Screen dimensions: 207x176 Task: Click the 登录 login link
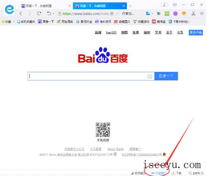[169, 32]
